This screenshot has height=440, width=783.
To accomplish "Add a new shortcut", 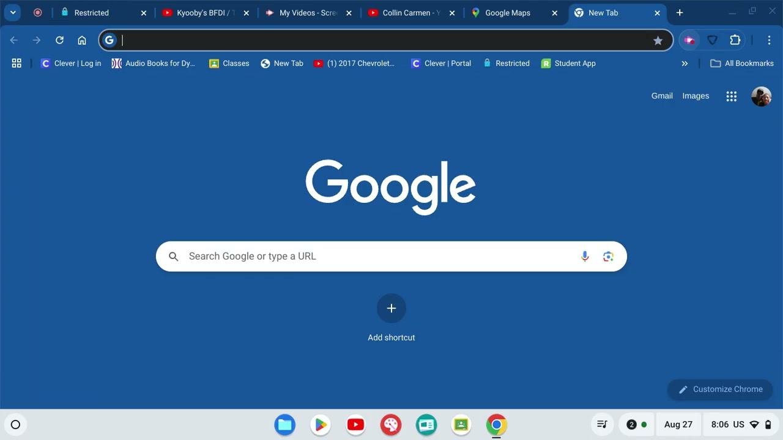I will point(391,318).
